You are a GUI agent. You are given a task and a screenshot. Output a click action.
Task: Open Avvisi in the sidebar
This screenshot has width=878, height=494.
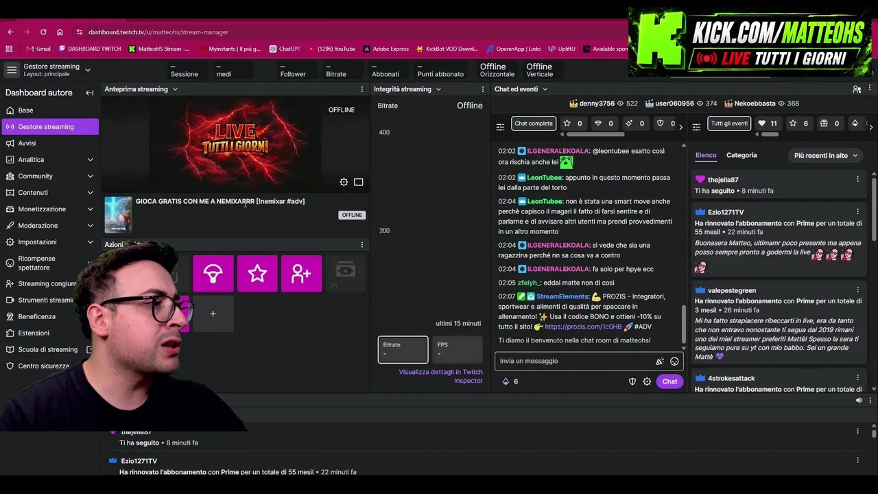pos(50,143)
